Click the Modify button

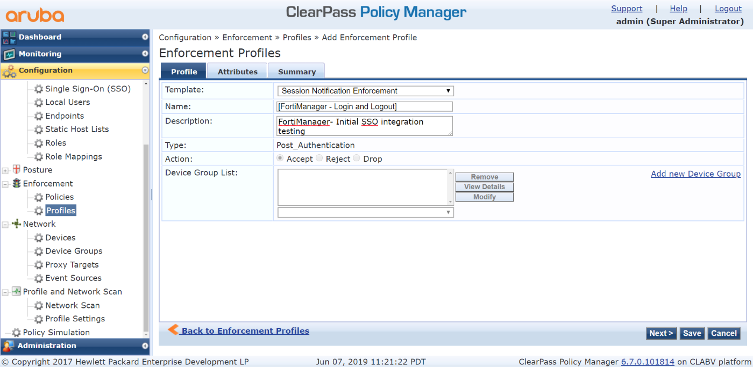pos(485,197)
